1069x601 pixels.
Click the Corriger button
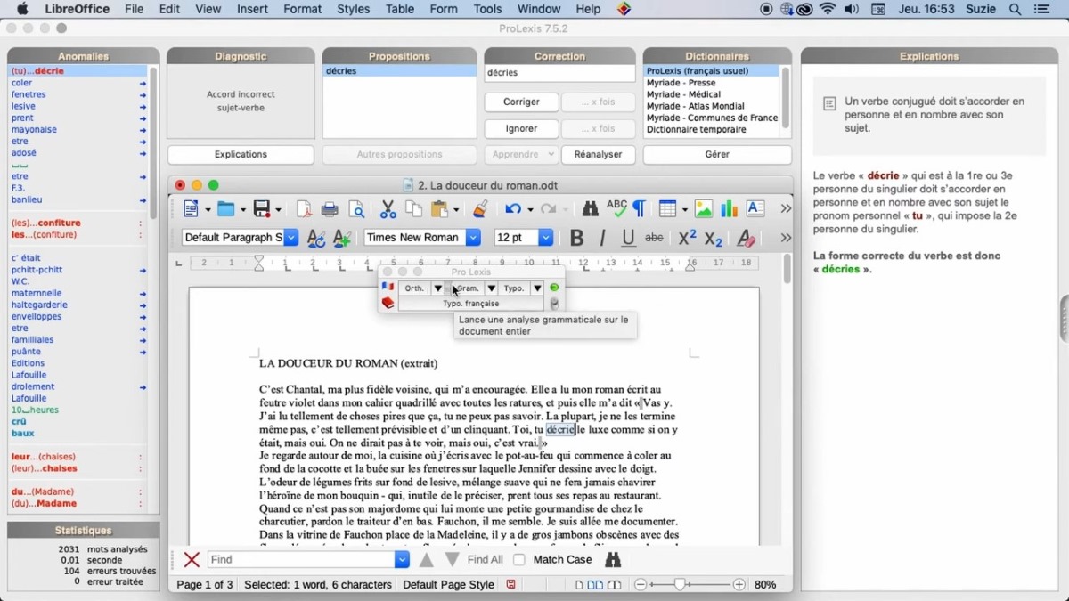pos(522,102)
